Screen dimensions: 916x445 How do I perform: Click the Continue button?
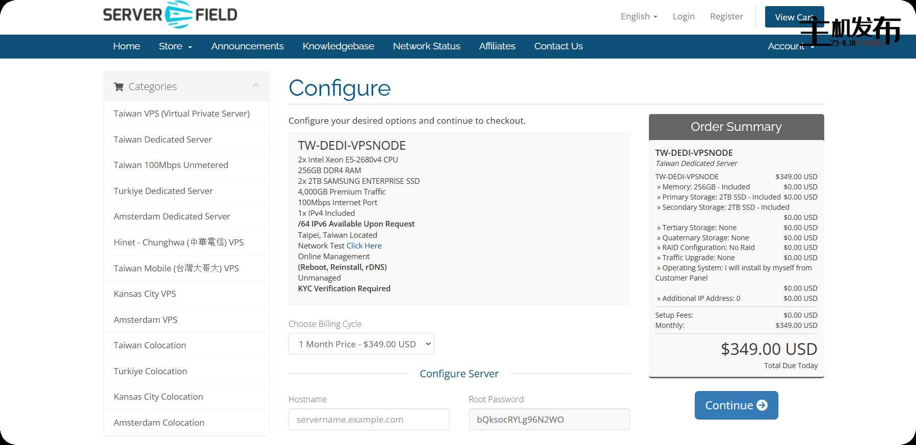736,405
